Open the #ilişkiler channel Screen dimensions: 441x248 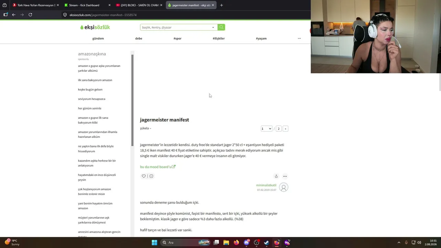(x=219, y=39)
